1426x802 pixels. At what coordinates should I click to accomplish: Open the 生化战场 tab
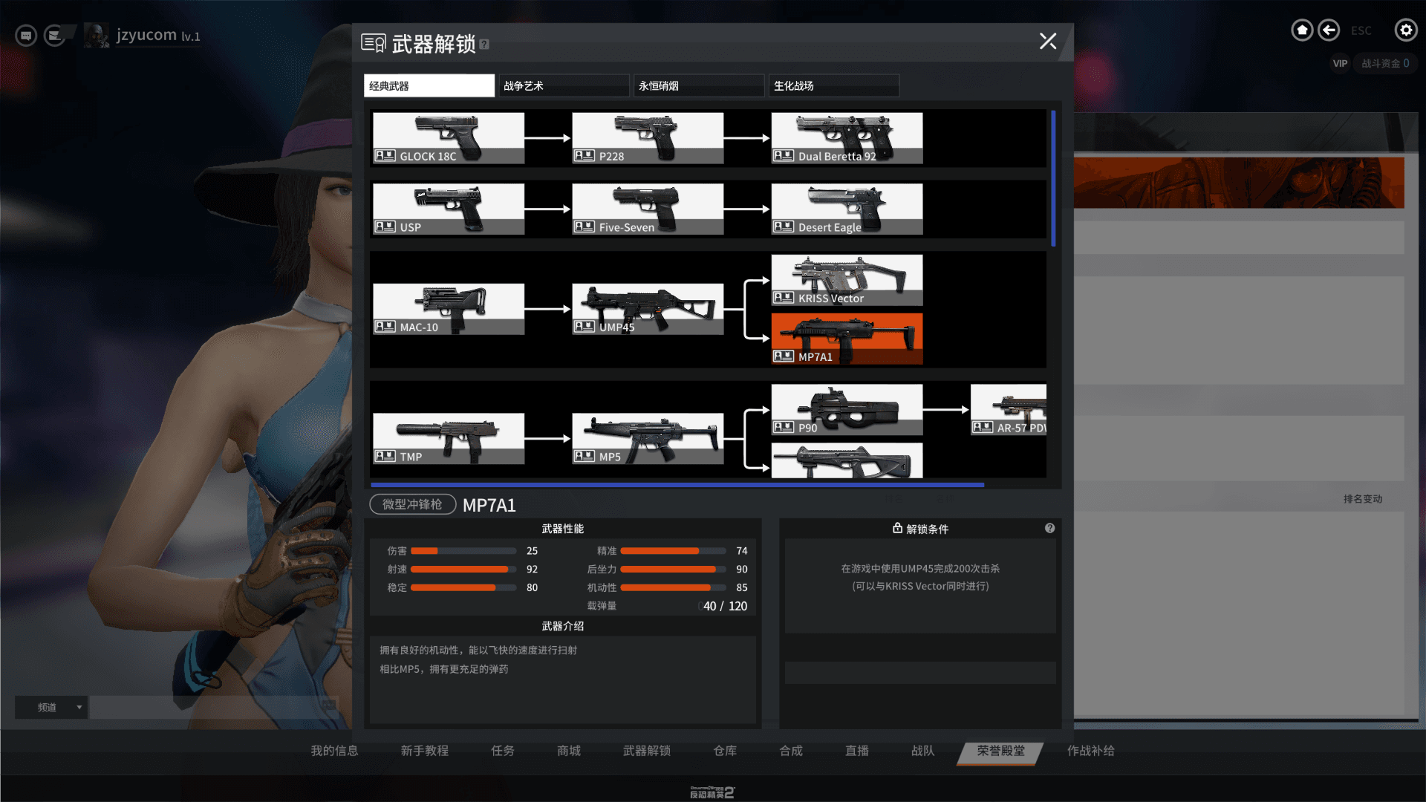(833, 85)
